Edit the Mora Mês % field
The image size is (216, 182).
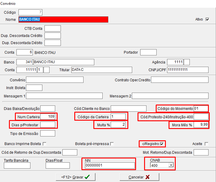(201, 125)
